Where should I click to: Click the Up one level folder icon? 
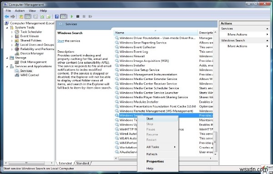21,16
